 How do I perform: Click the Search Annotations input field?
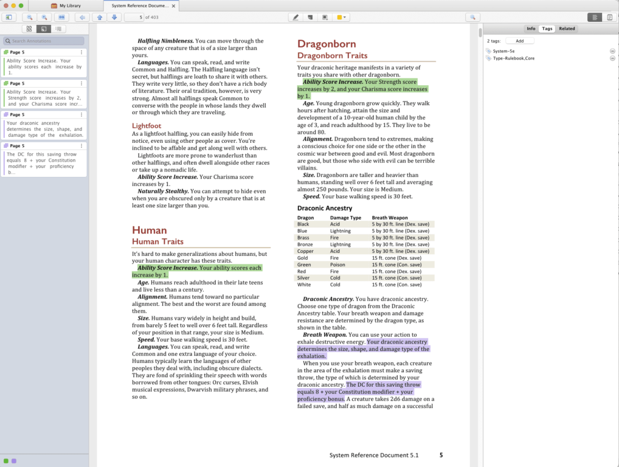click(43, 40)
